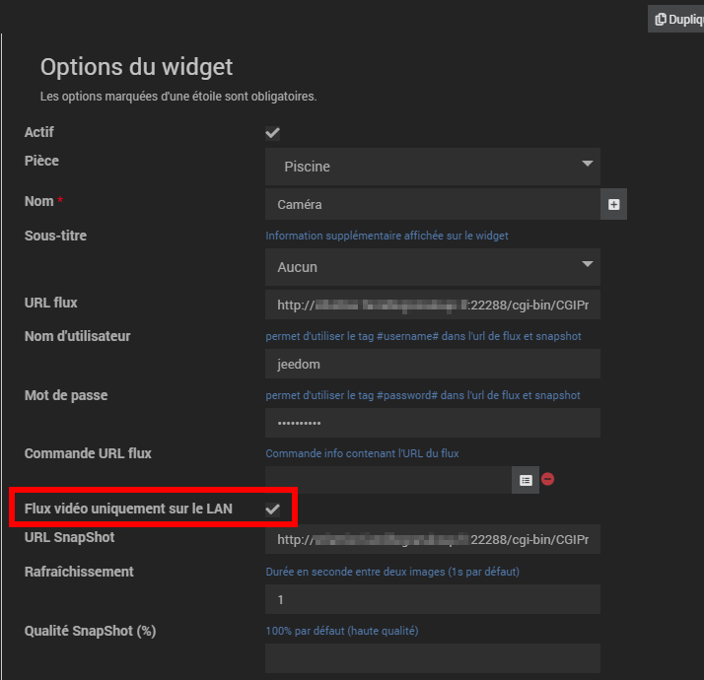Click the plus icon beside Nom field
Image resolution: width=704 pixels, height=680 pixels.
click(613, 204)
